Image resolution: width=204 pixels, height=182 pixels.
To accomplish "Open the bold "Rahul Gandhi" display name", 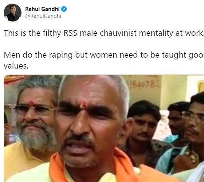I will (x=42, y=9).
